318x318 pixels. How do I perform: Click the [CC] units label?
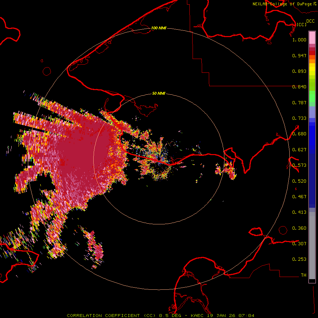click(x=301, y=24)
